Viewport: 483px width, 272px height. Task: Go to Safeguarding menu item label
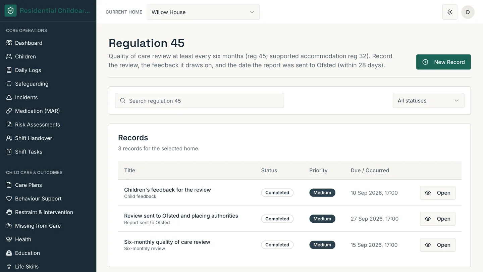32,84
